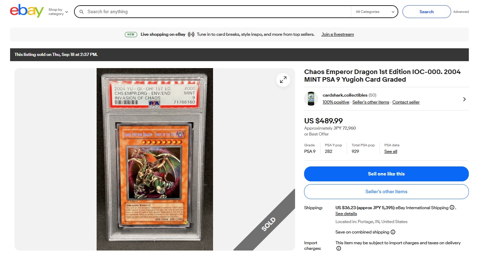The image size is (490, 254).
Task: Click the eBay logo
Action: [x=27, y=11]
